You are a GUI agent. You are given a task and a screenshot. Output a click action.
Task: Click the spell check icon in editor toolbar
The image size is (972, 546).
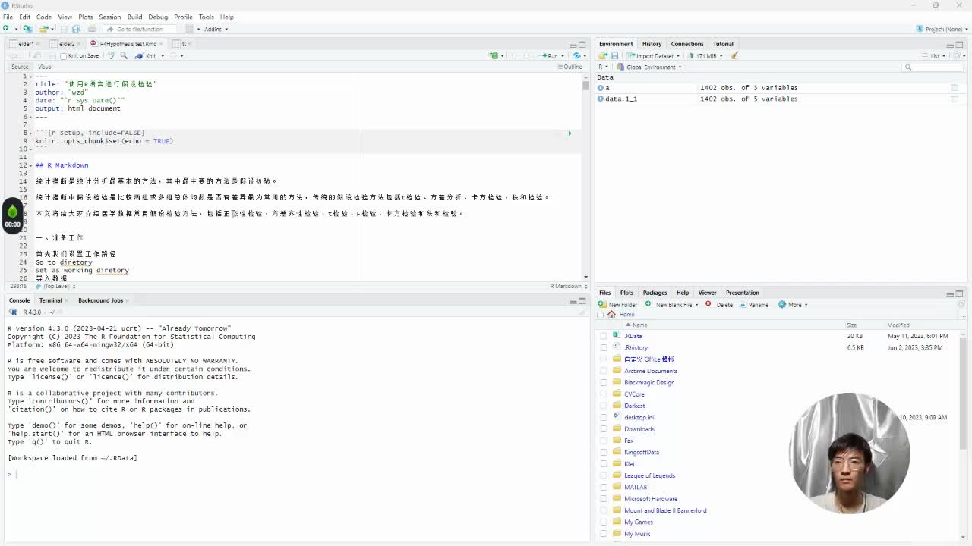coord(112,55)
